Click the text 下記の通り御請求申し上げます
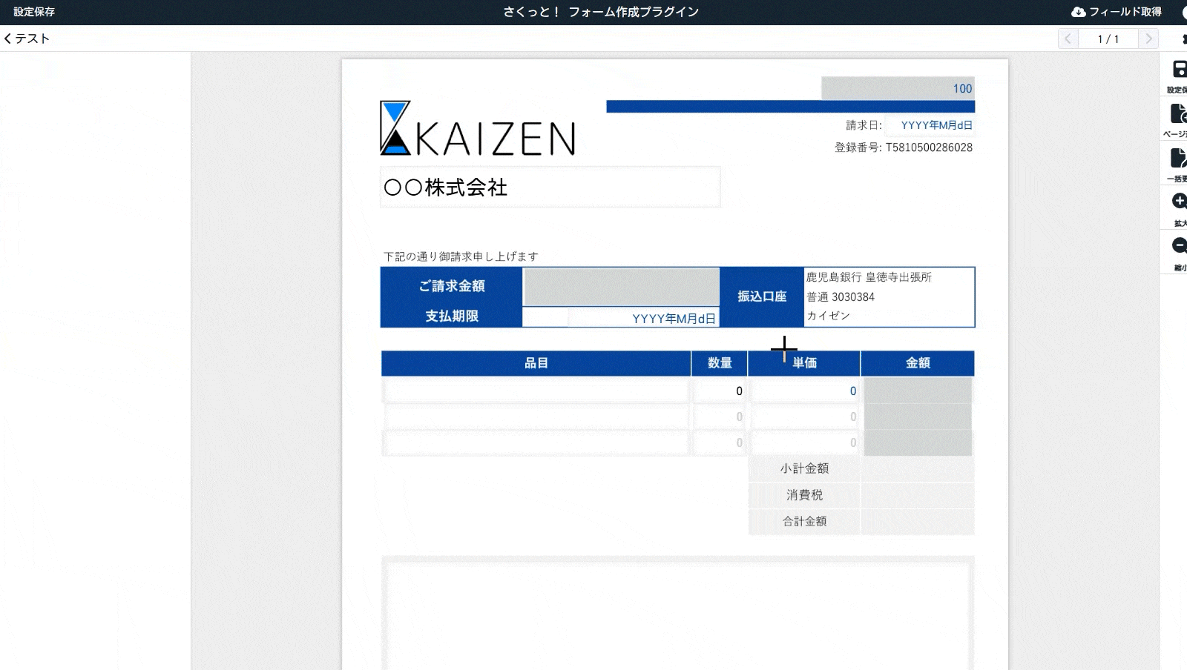Screen dimensions: 1187x670 coord(461,256)
